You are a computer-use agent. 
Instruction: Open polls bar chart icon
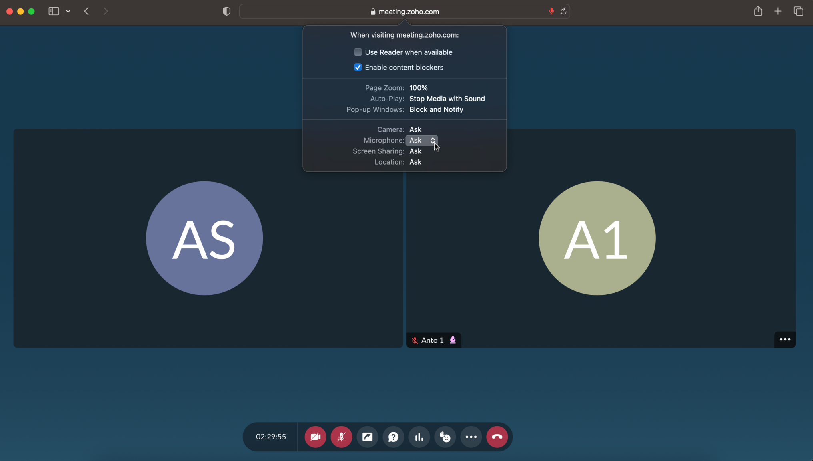point(419,437)
